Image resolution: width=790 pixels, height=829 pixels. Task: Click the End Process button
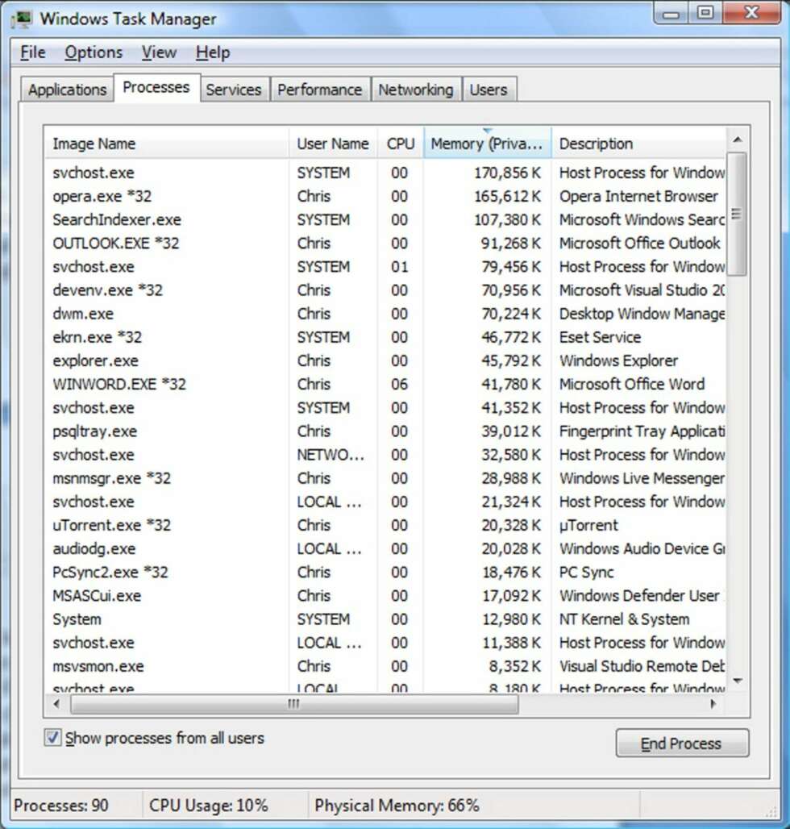pyautogui.click(x=682, y=744)
